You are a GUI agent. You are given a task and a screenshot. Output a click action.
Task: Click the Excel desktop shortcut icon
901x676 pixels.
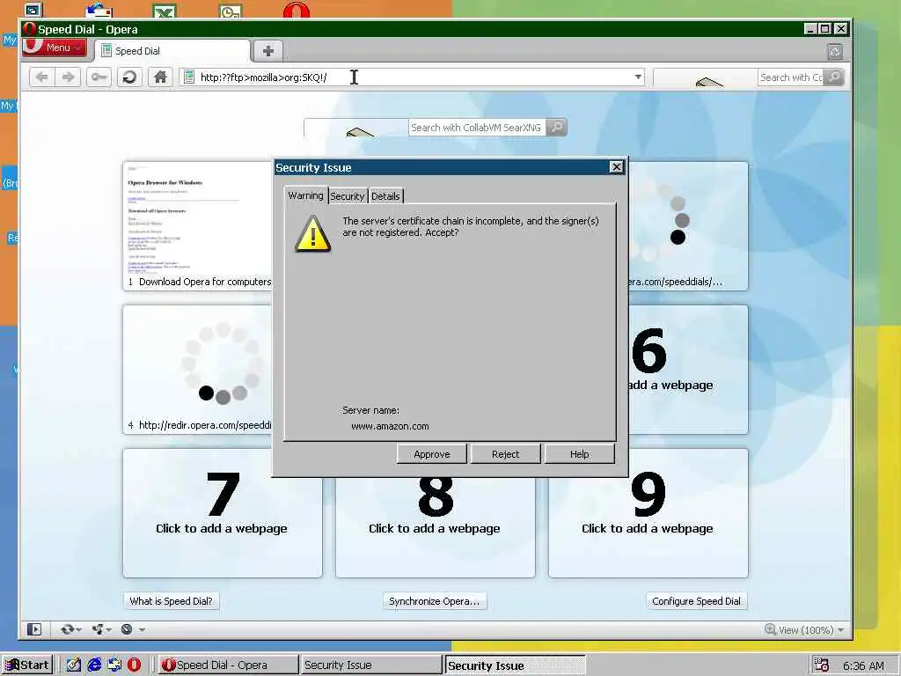click(165, 11)
